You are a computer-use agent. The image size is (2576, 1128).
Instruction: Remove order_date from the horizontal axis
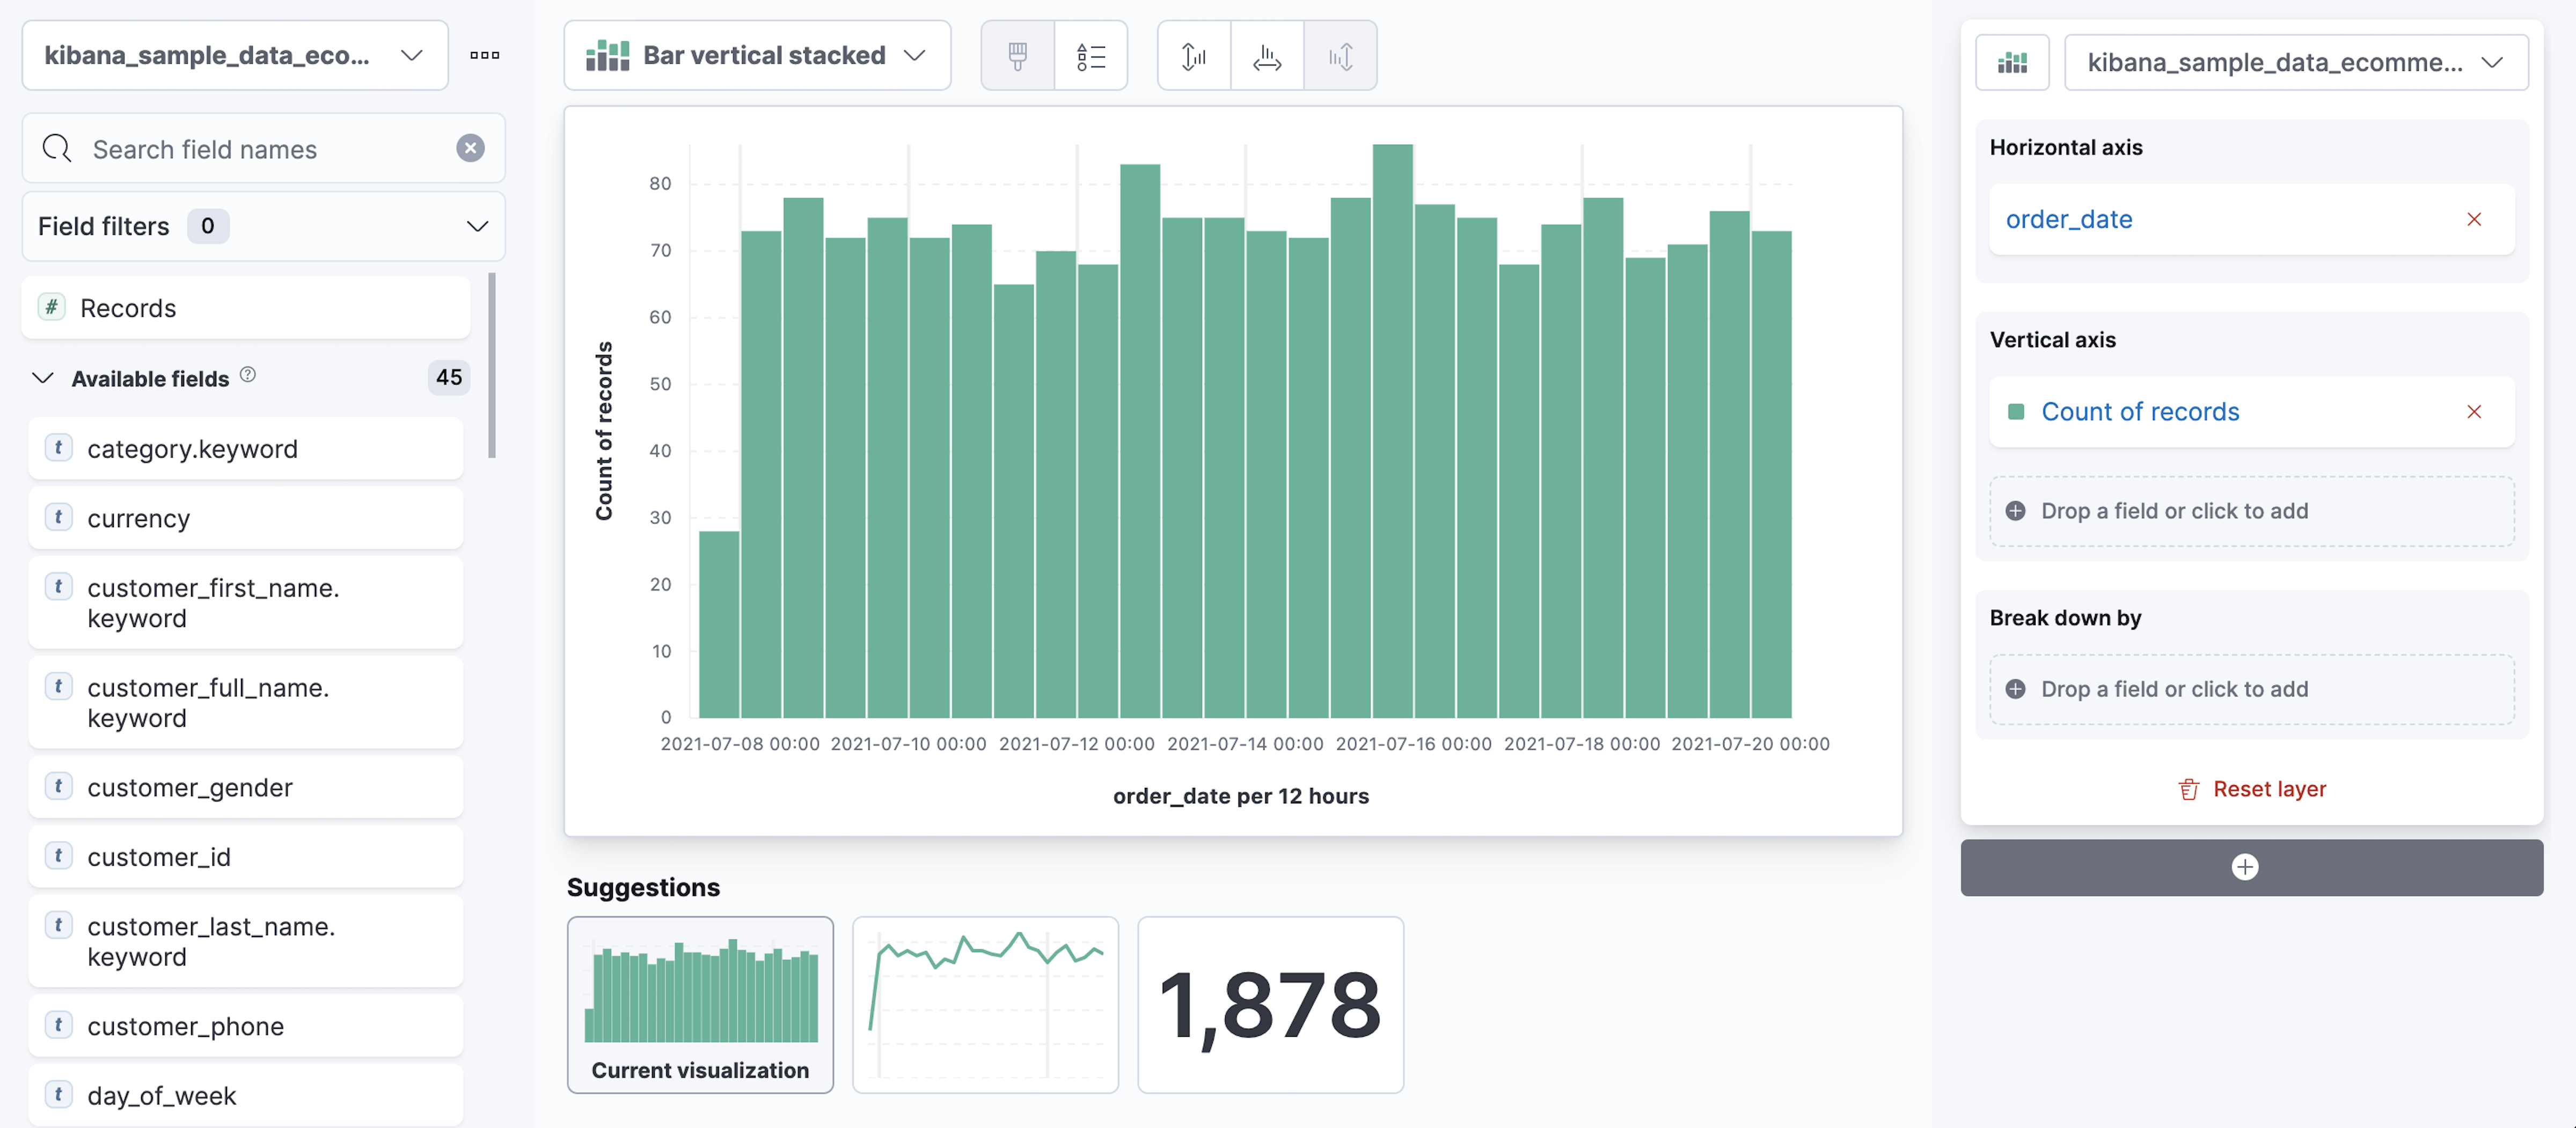2473,220
